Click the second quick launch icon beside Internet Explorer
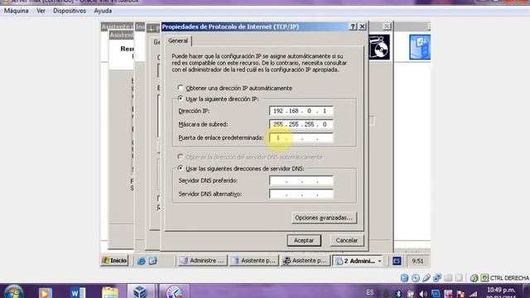The height and width of the screenshot is (298, 530). 153,261
